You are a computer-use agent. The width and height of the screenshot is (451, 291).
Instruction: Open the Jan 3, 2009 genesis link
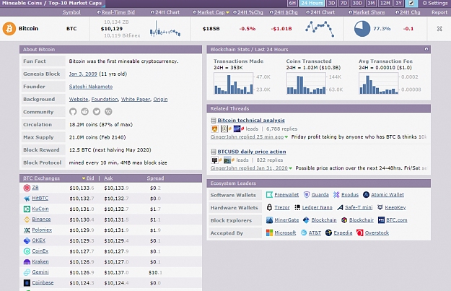(83, 74)
